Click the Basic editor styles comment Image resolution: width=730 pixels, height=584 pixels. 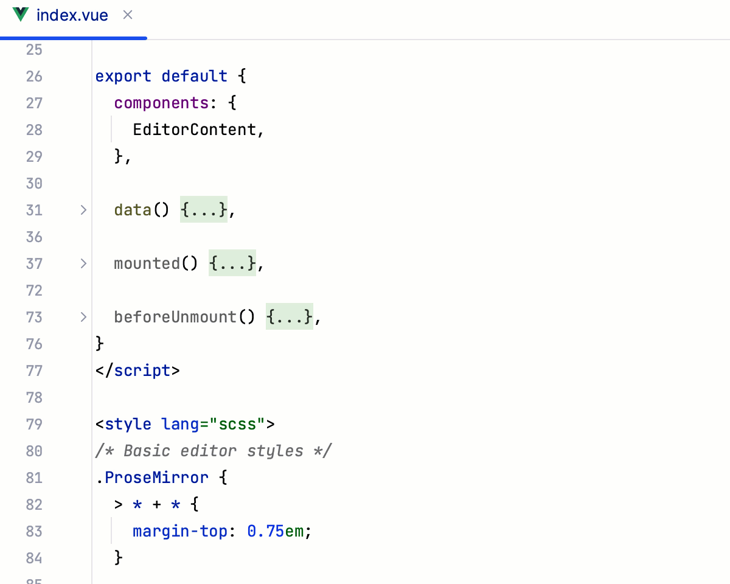213,451
